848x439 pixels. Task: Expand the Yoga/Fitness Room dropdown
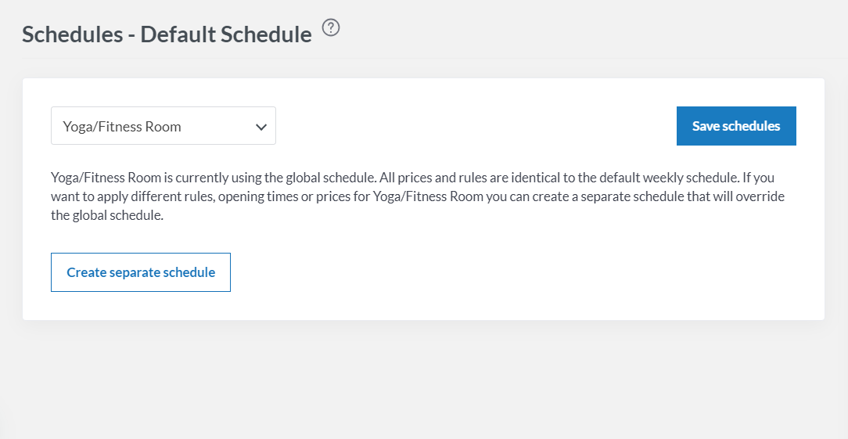point(163,126)
